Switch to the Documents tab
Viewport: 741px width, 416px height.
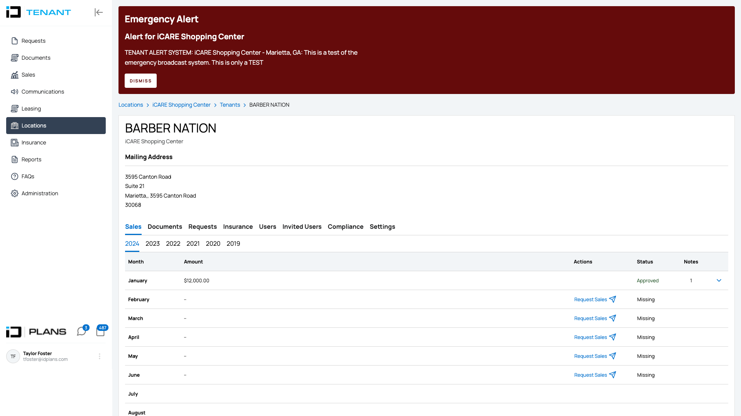(x=165, y=226)
